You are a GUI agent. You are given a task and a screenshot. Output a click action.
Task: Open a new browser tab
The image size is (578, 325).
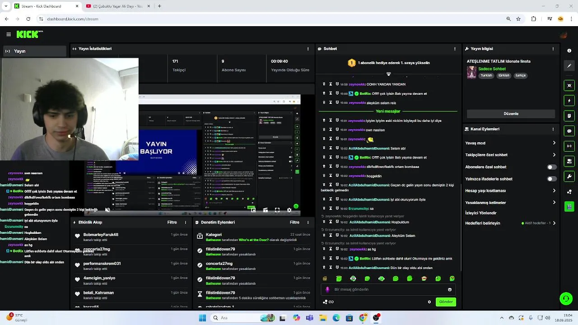point(159,6)
